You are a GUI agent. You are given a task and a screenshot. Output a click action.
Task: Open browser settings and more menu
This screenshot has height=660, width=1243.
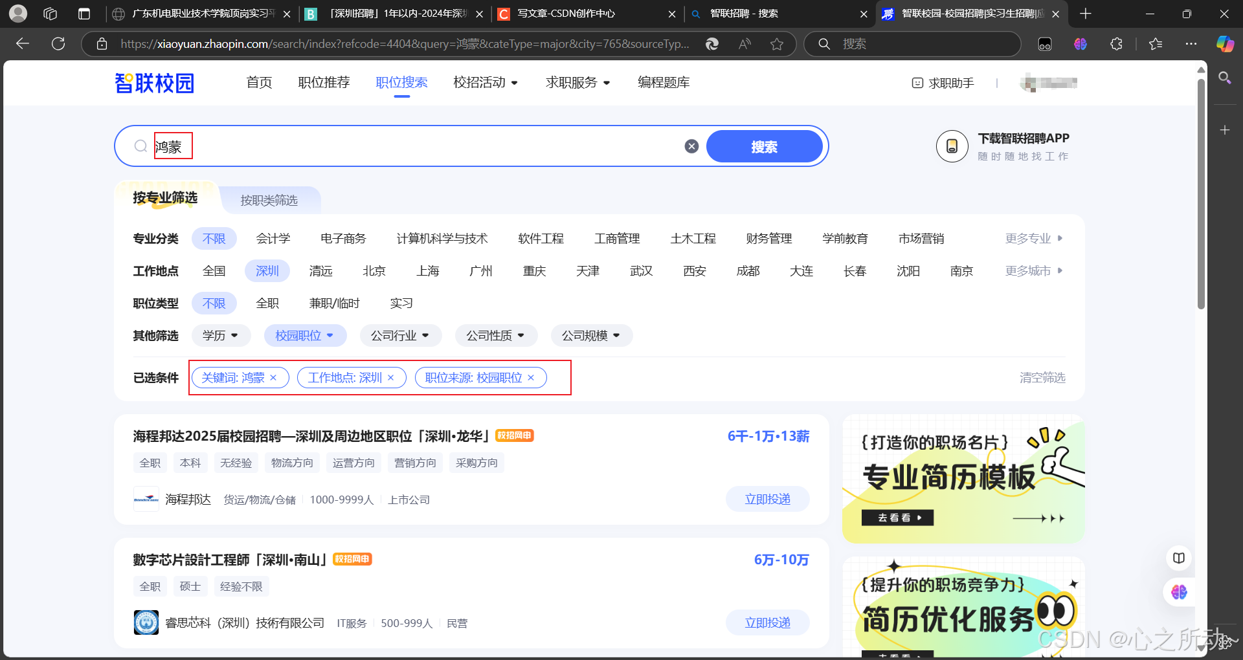1191,43
